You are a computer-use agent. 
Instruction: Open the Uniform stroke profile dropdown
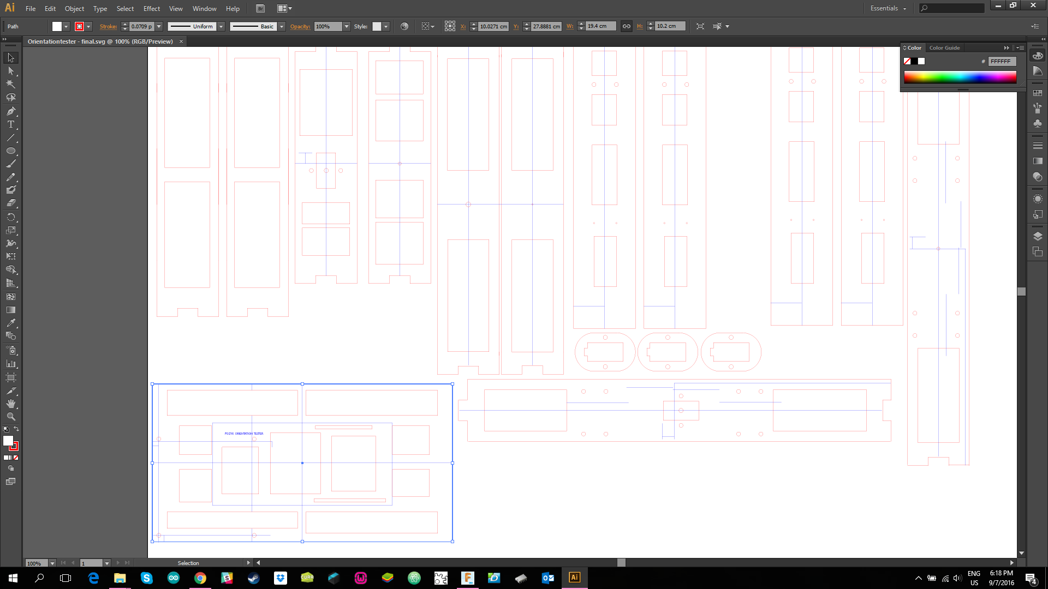point(221,26)
